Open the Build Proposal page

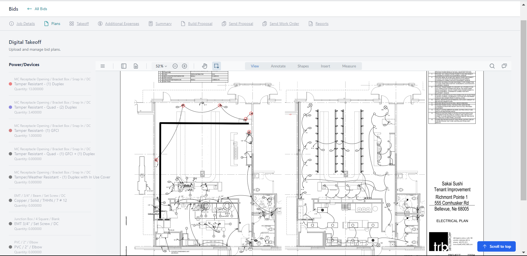pyautogui.click(x=200, y=24)
